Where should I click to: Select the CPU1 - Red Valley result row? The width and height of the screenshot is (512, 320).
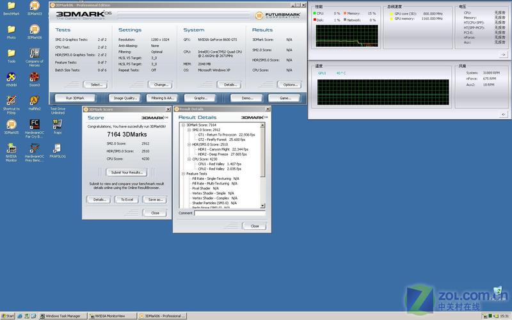tap(220, 164)
